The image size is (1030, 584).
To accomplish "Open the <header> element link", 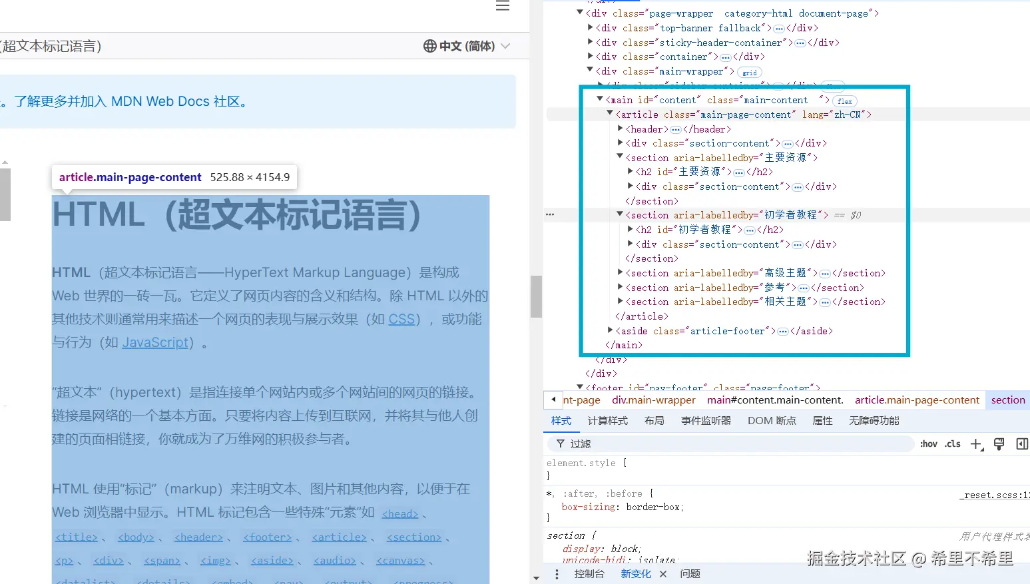I will (198, 537).
